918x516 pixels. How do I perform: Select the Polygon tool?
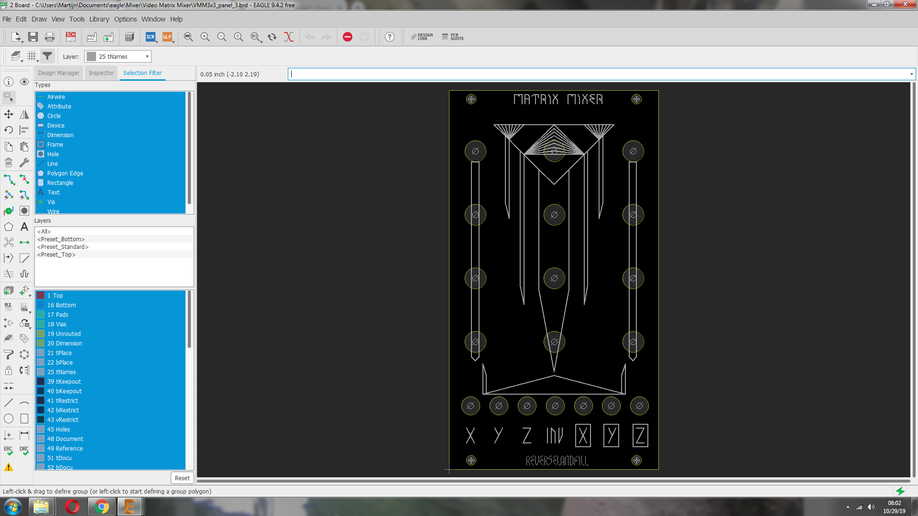click(x=9, y=227)
